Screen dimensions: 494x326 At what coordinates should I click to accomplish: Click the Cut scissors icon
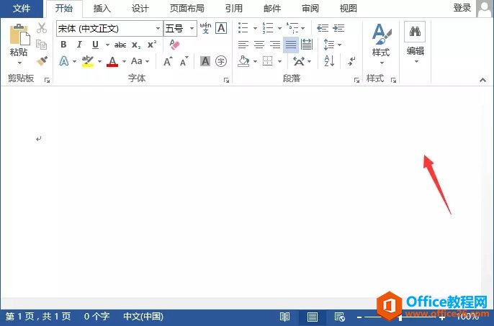42,28
